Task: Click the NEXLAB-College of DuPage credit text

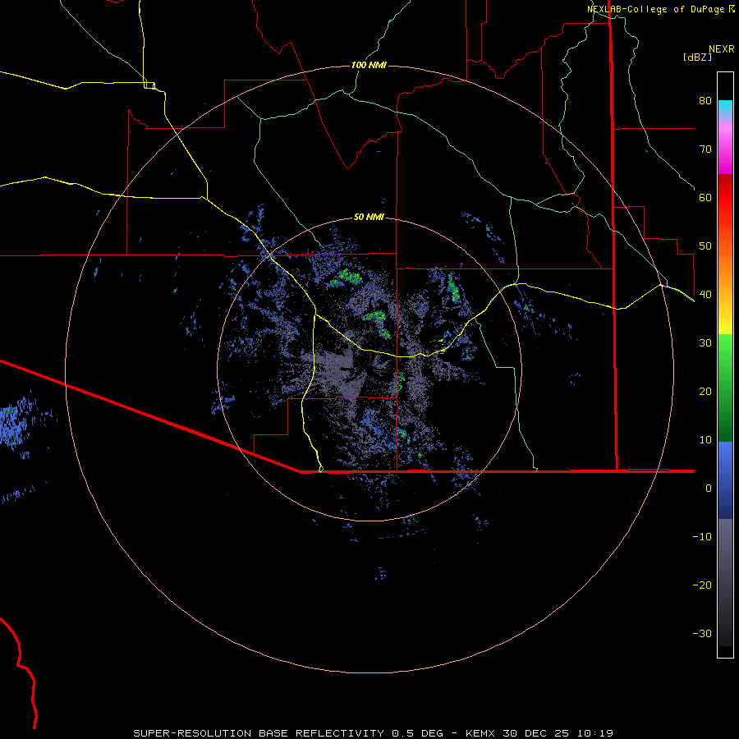Action: 660,9
